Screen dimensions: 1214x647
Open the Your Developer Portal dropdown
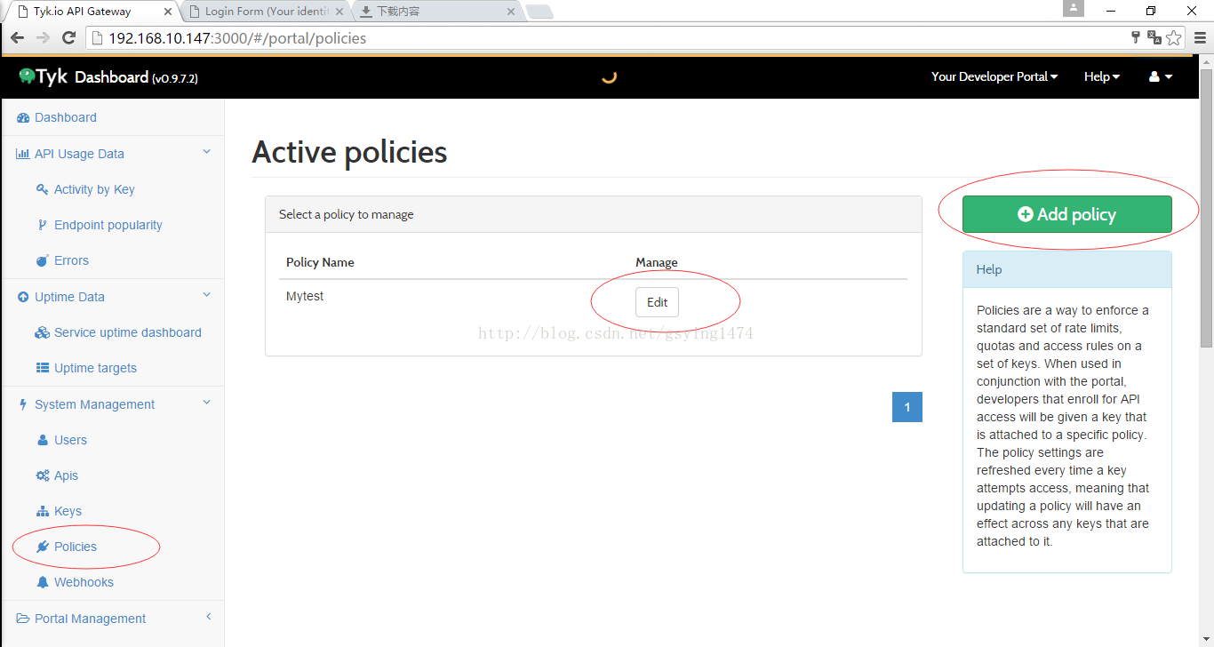pyautogui.click(x=994, y=77)
